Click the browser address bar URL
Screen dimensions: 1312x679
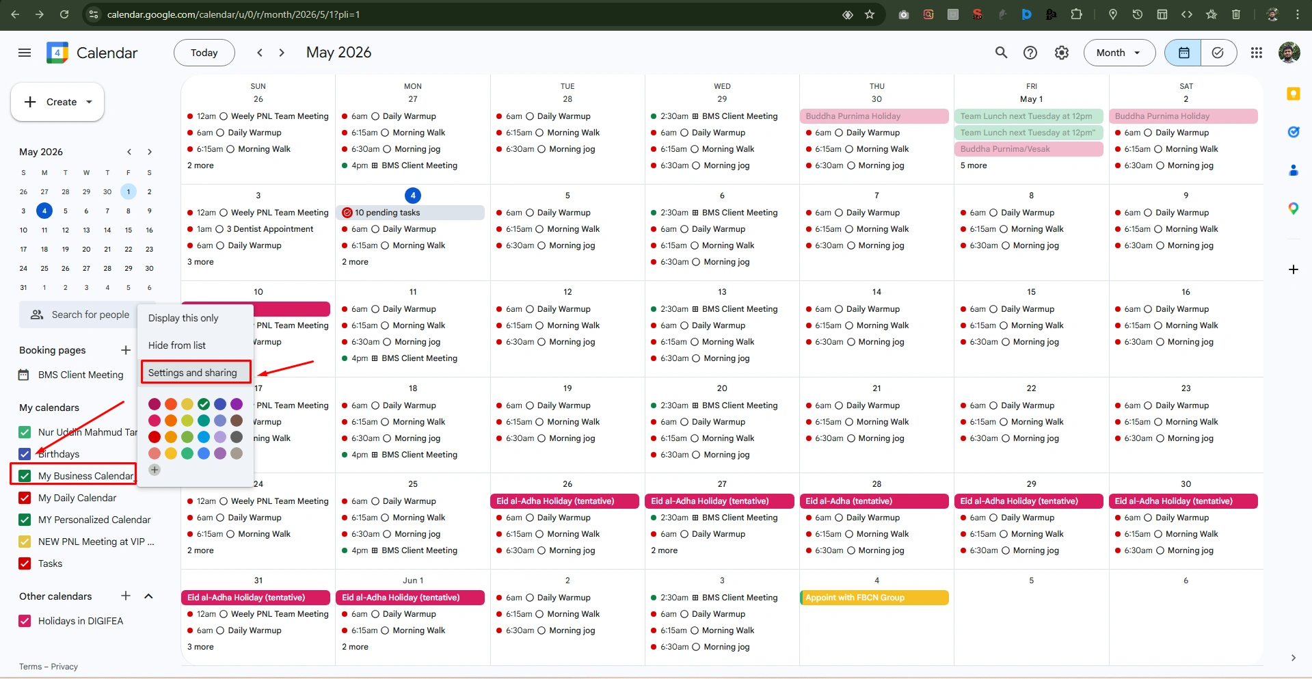233,14
